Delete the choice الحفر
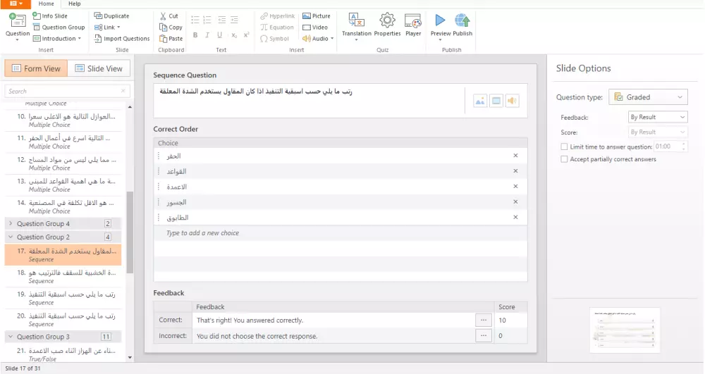The height and width of the screenshot is (374, 705). pos(516,156)
